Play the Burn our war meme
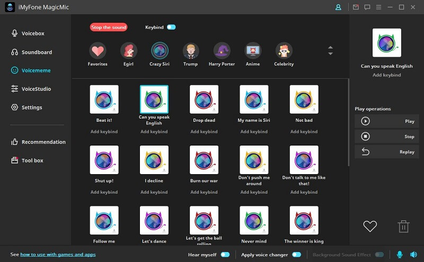424x262 pixels. (x=204, y=160)
